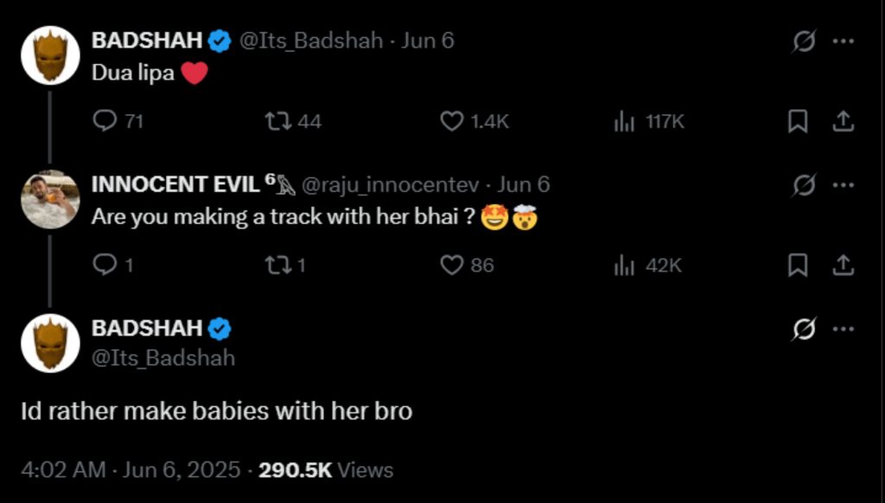
Task: View analytics of INNOCENT EVIL's tweet
Action: 625,265
